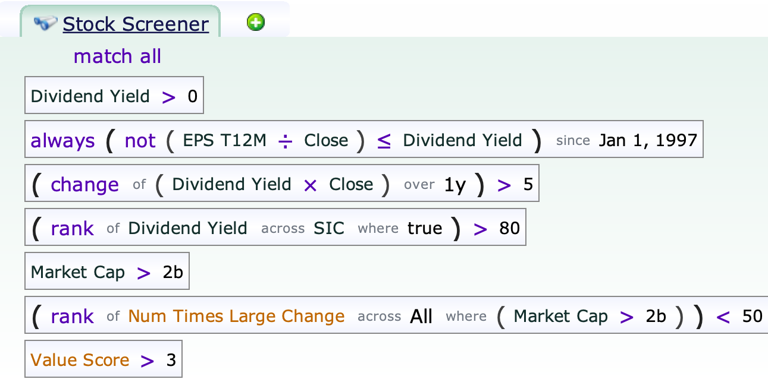Click the division operator symbol

(286, 141)
